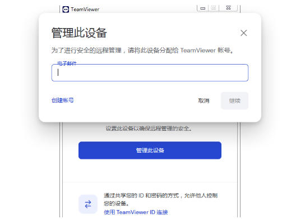
Task: Click text 设置此设备以确保远程管理的安全
Action: pyautogui.click(x=149, y=129)
